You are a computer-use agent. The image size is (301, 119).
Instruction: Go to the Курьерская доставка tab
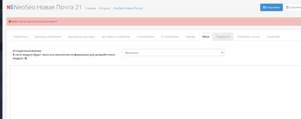[82, 36]
